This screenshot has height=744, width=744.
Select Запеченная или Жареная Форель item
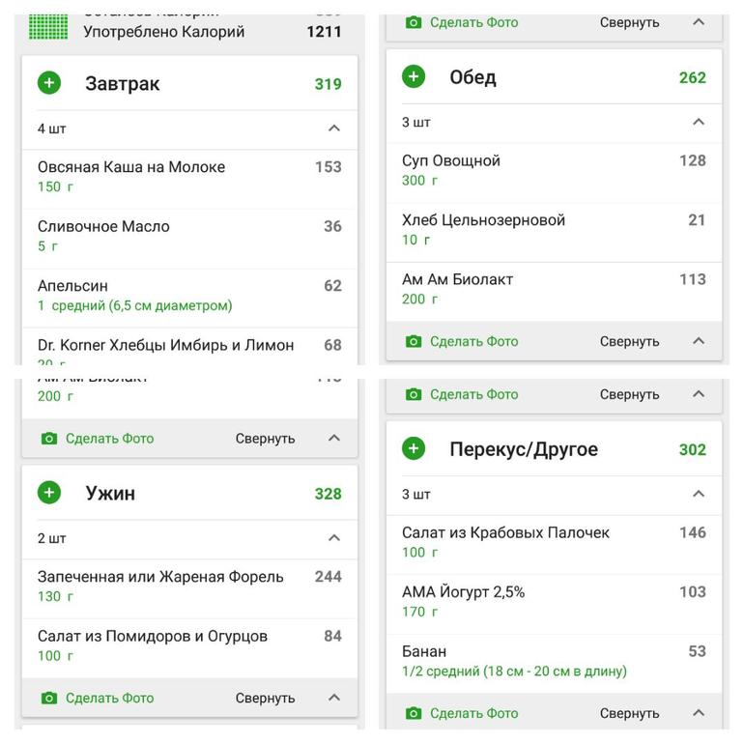(189, 588)
